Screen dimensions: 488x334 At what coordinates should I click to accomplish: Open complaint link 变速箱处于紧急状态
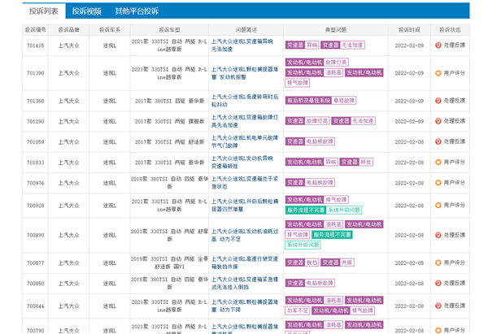[x=245, y=183]
